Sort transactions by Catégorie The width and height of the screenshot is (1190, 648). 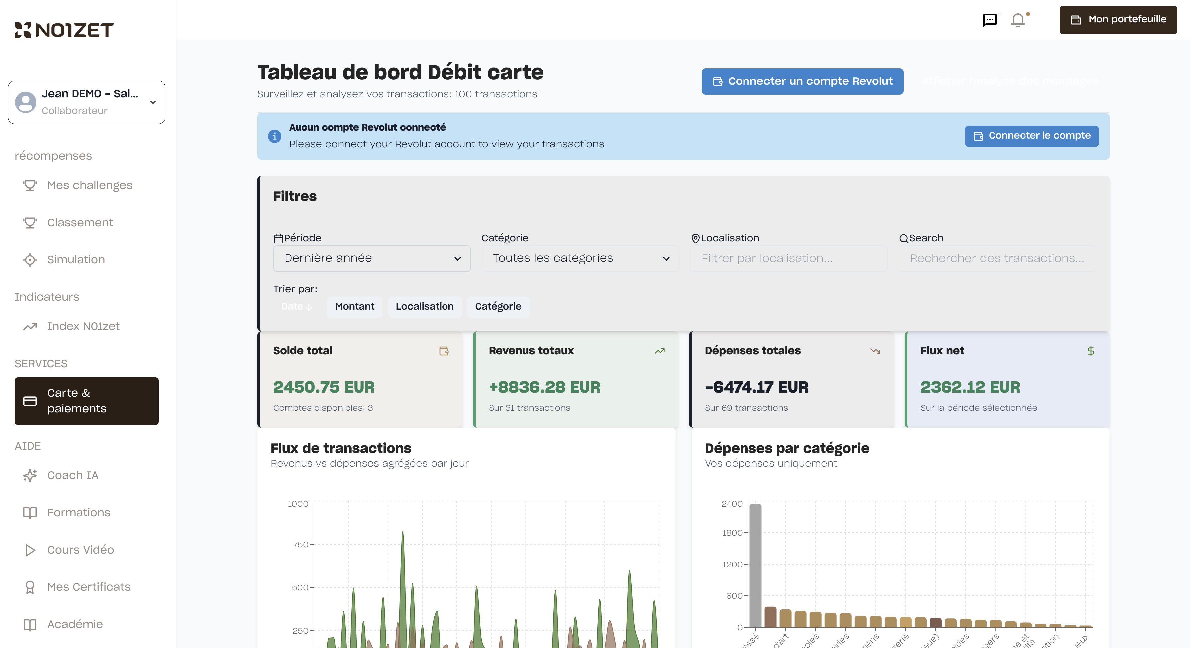(498, 307)
